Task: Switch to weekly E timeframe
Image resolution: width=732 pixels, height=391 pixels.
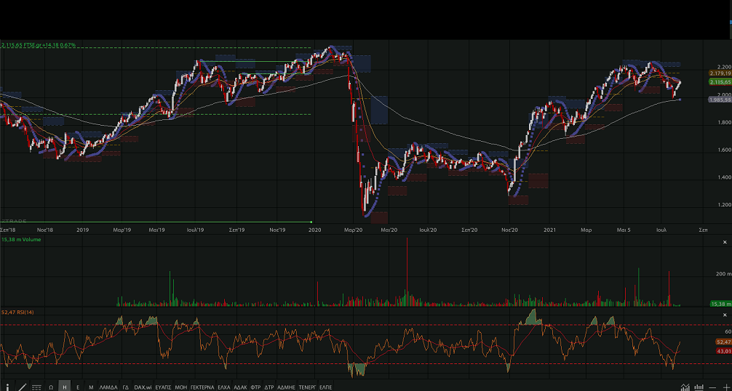Action: click(x=78, y=387)
